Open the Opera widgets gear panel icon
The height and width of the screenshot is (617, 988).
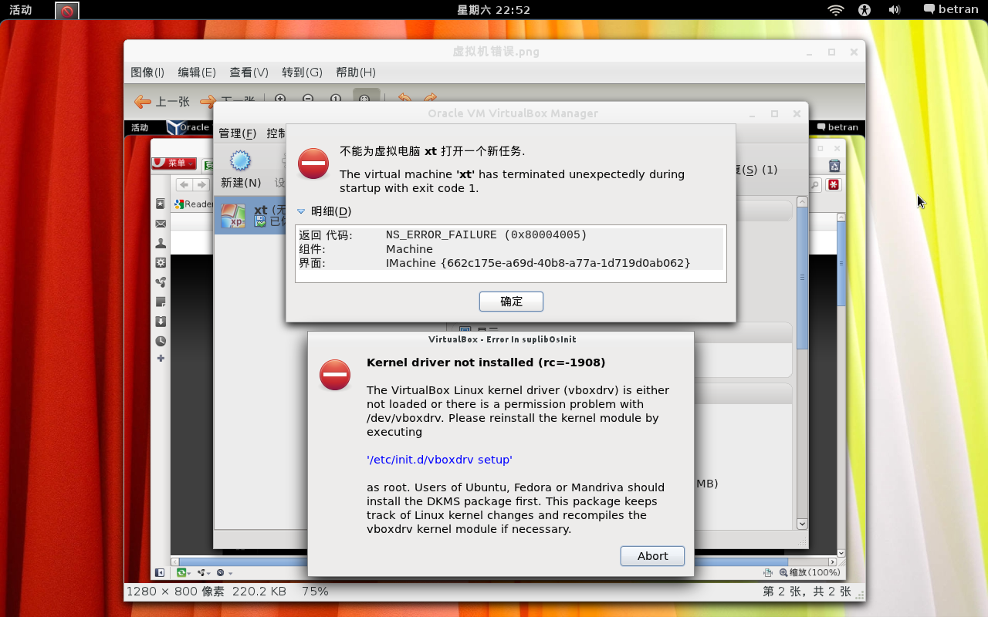point(161,263)
